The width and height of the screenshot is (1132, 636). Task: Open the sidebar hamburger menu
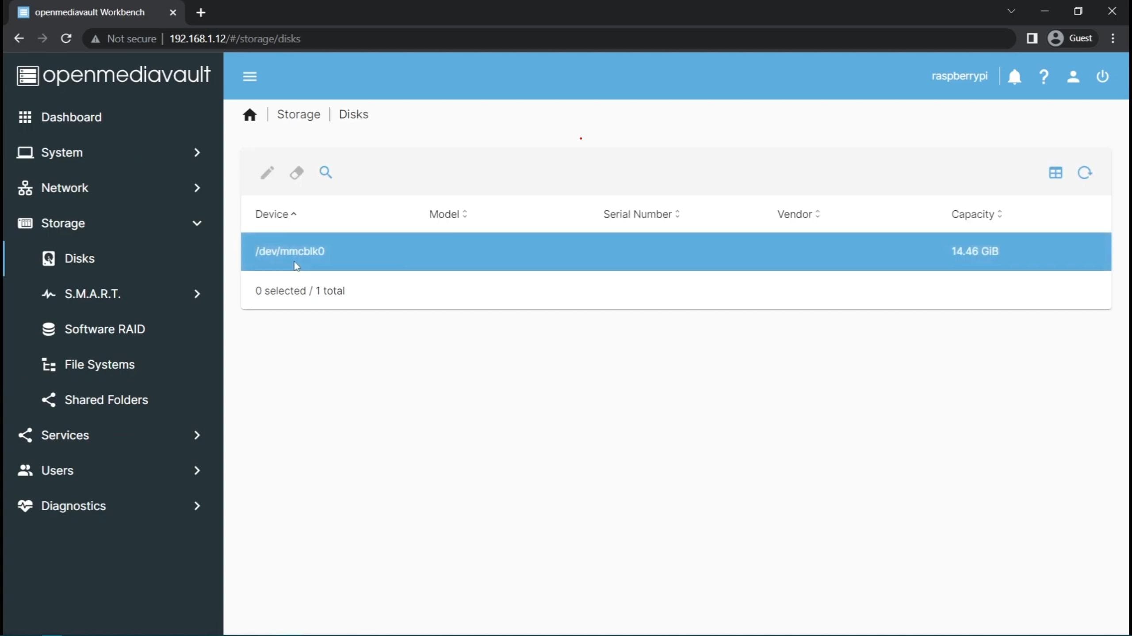pyautogui.click(x=250, y=76)
